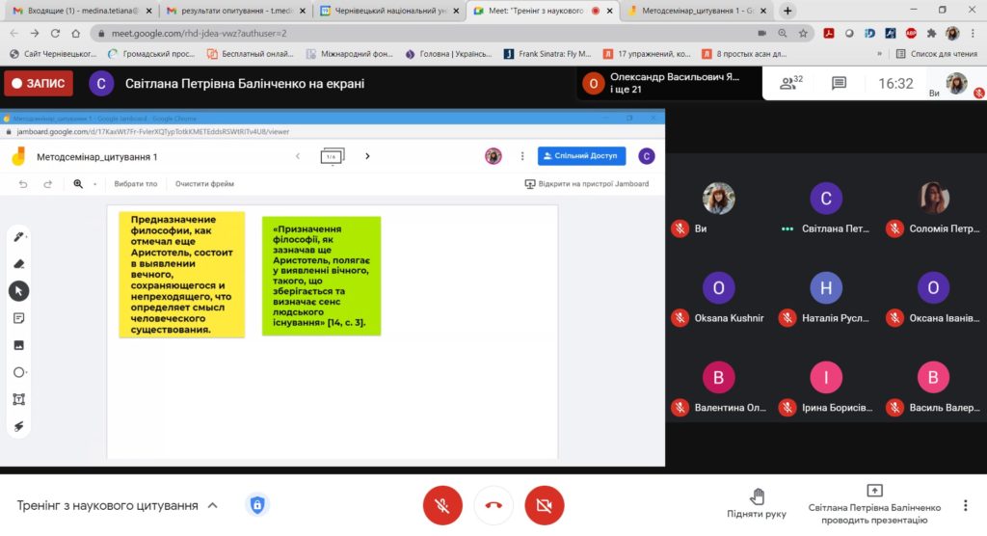Open the chat panel icon
The width and height of the screenshot is (987, 536).
839,83
